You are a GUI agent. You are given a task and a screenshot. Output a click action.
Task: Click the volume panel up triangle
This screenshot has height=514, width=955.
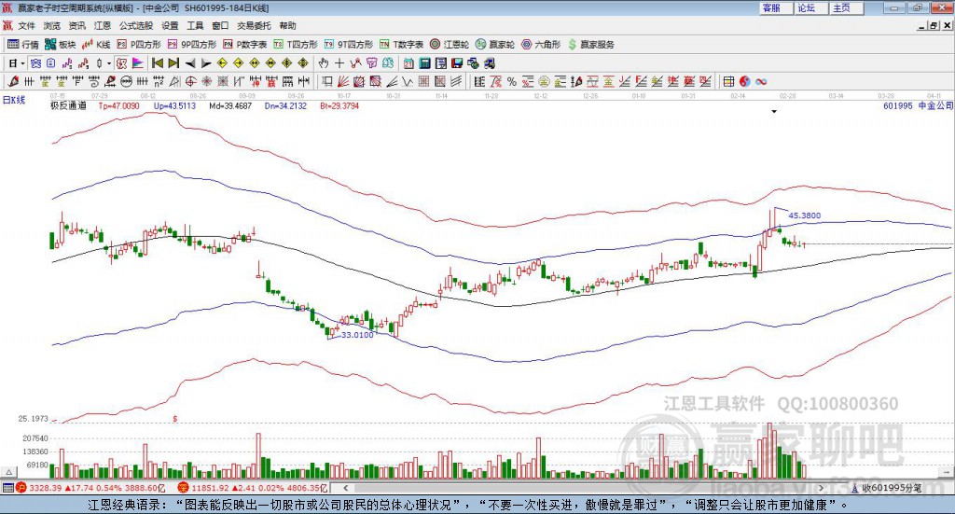[8, 472]
